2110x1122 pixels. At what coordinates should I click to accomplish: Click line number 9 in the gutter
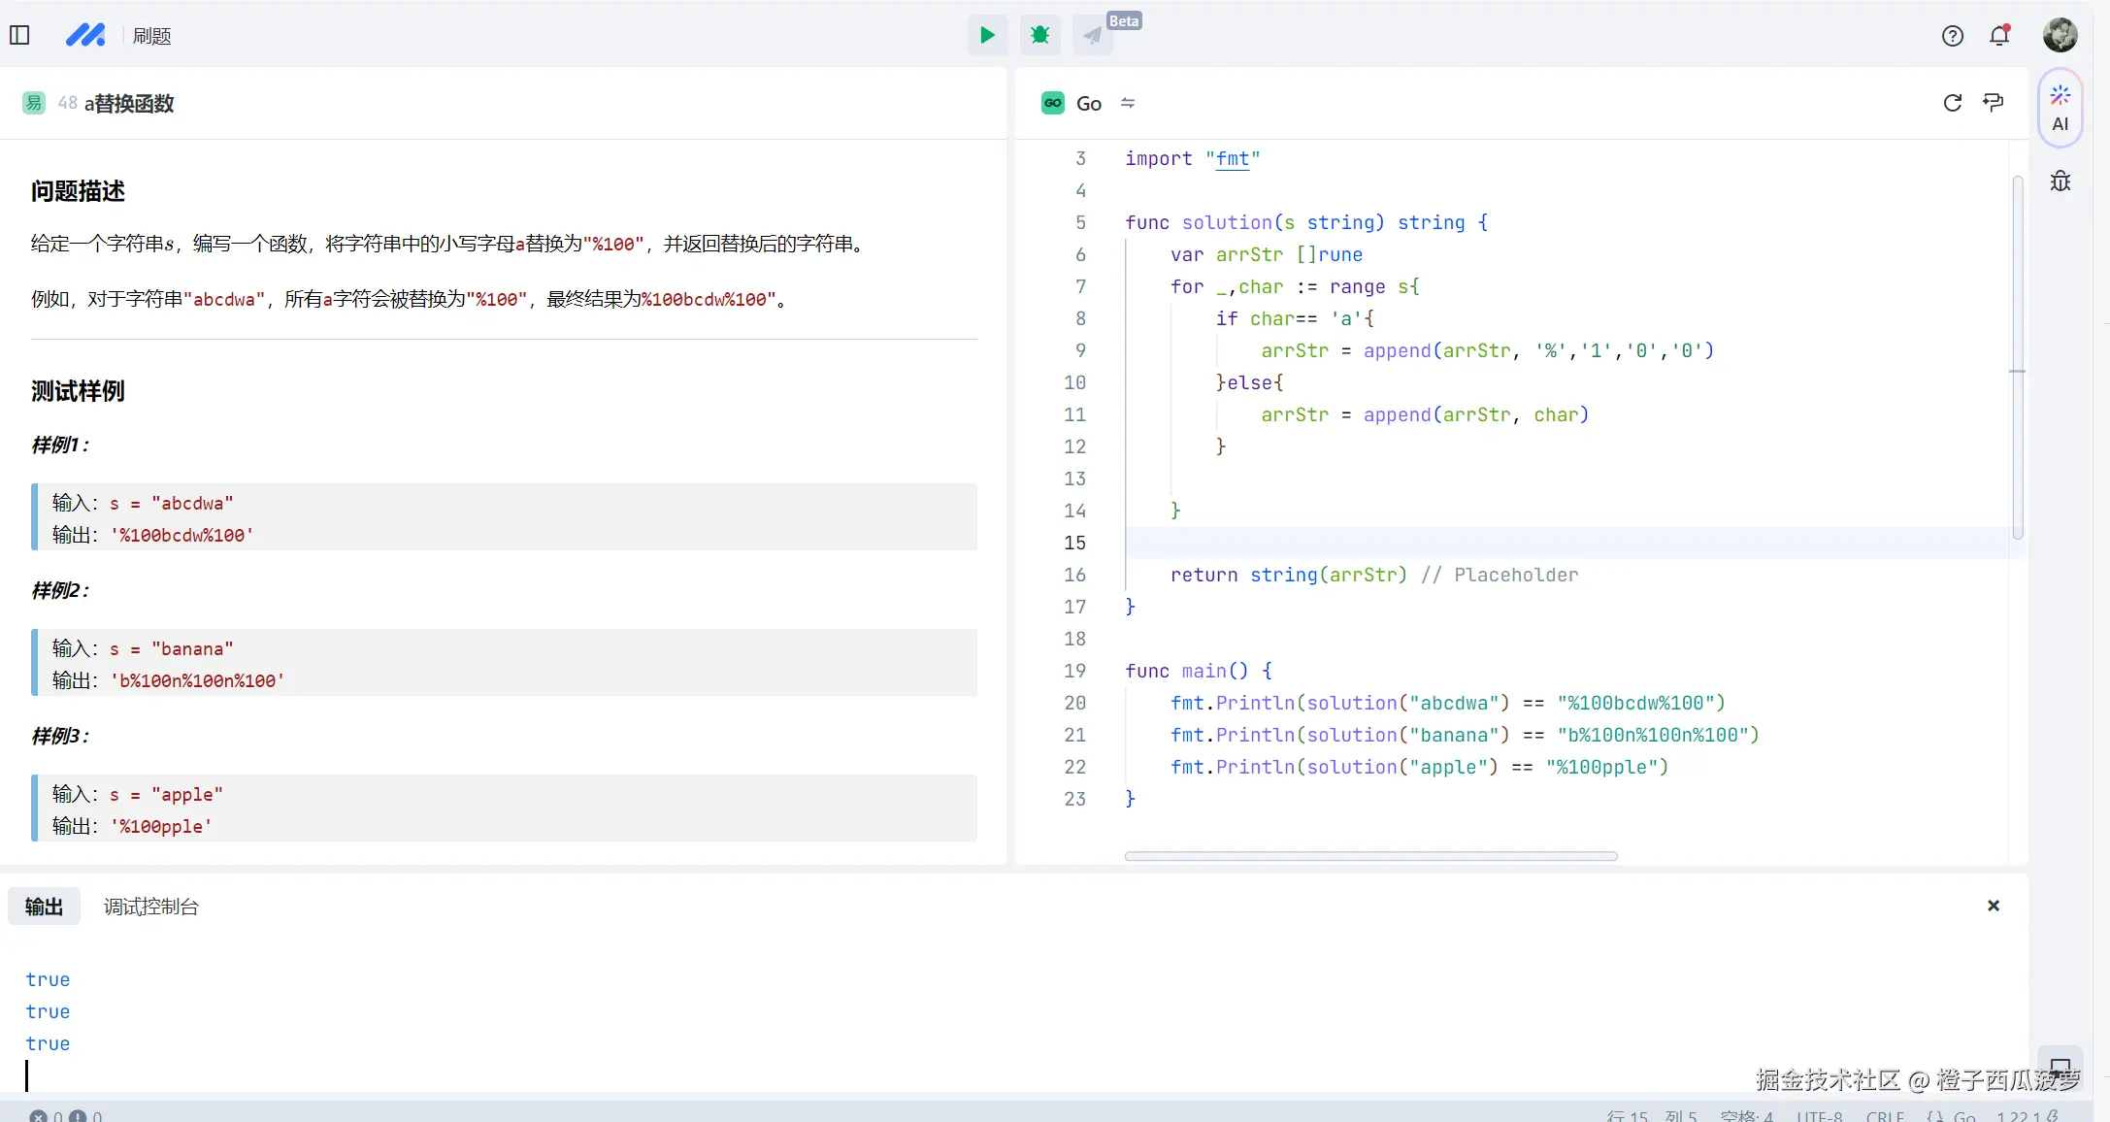[1080, 350]
